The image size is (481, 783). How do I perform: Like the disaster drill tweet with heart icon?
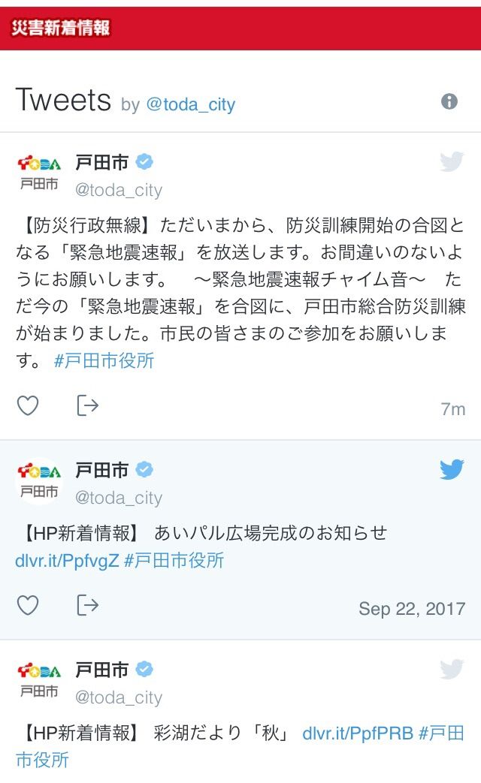coord(28,405)
